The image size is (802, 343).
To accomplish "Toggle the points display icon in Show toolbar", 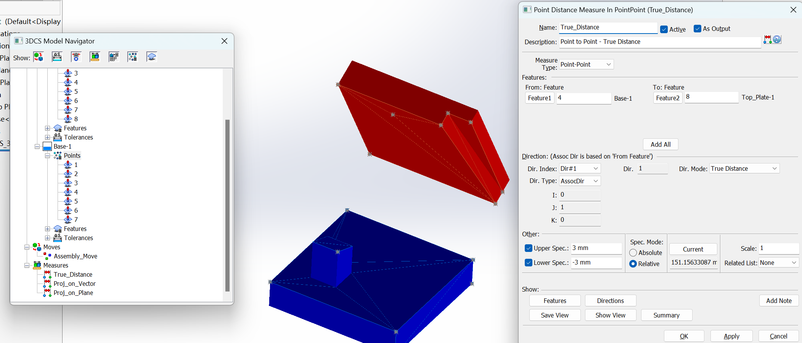I will click(x=132, y=57).
